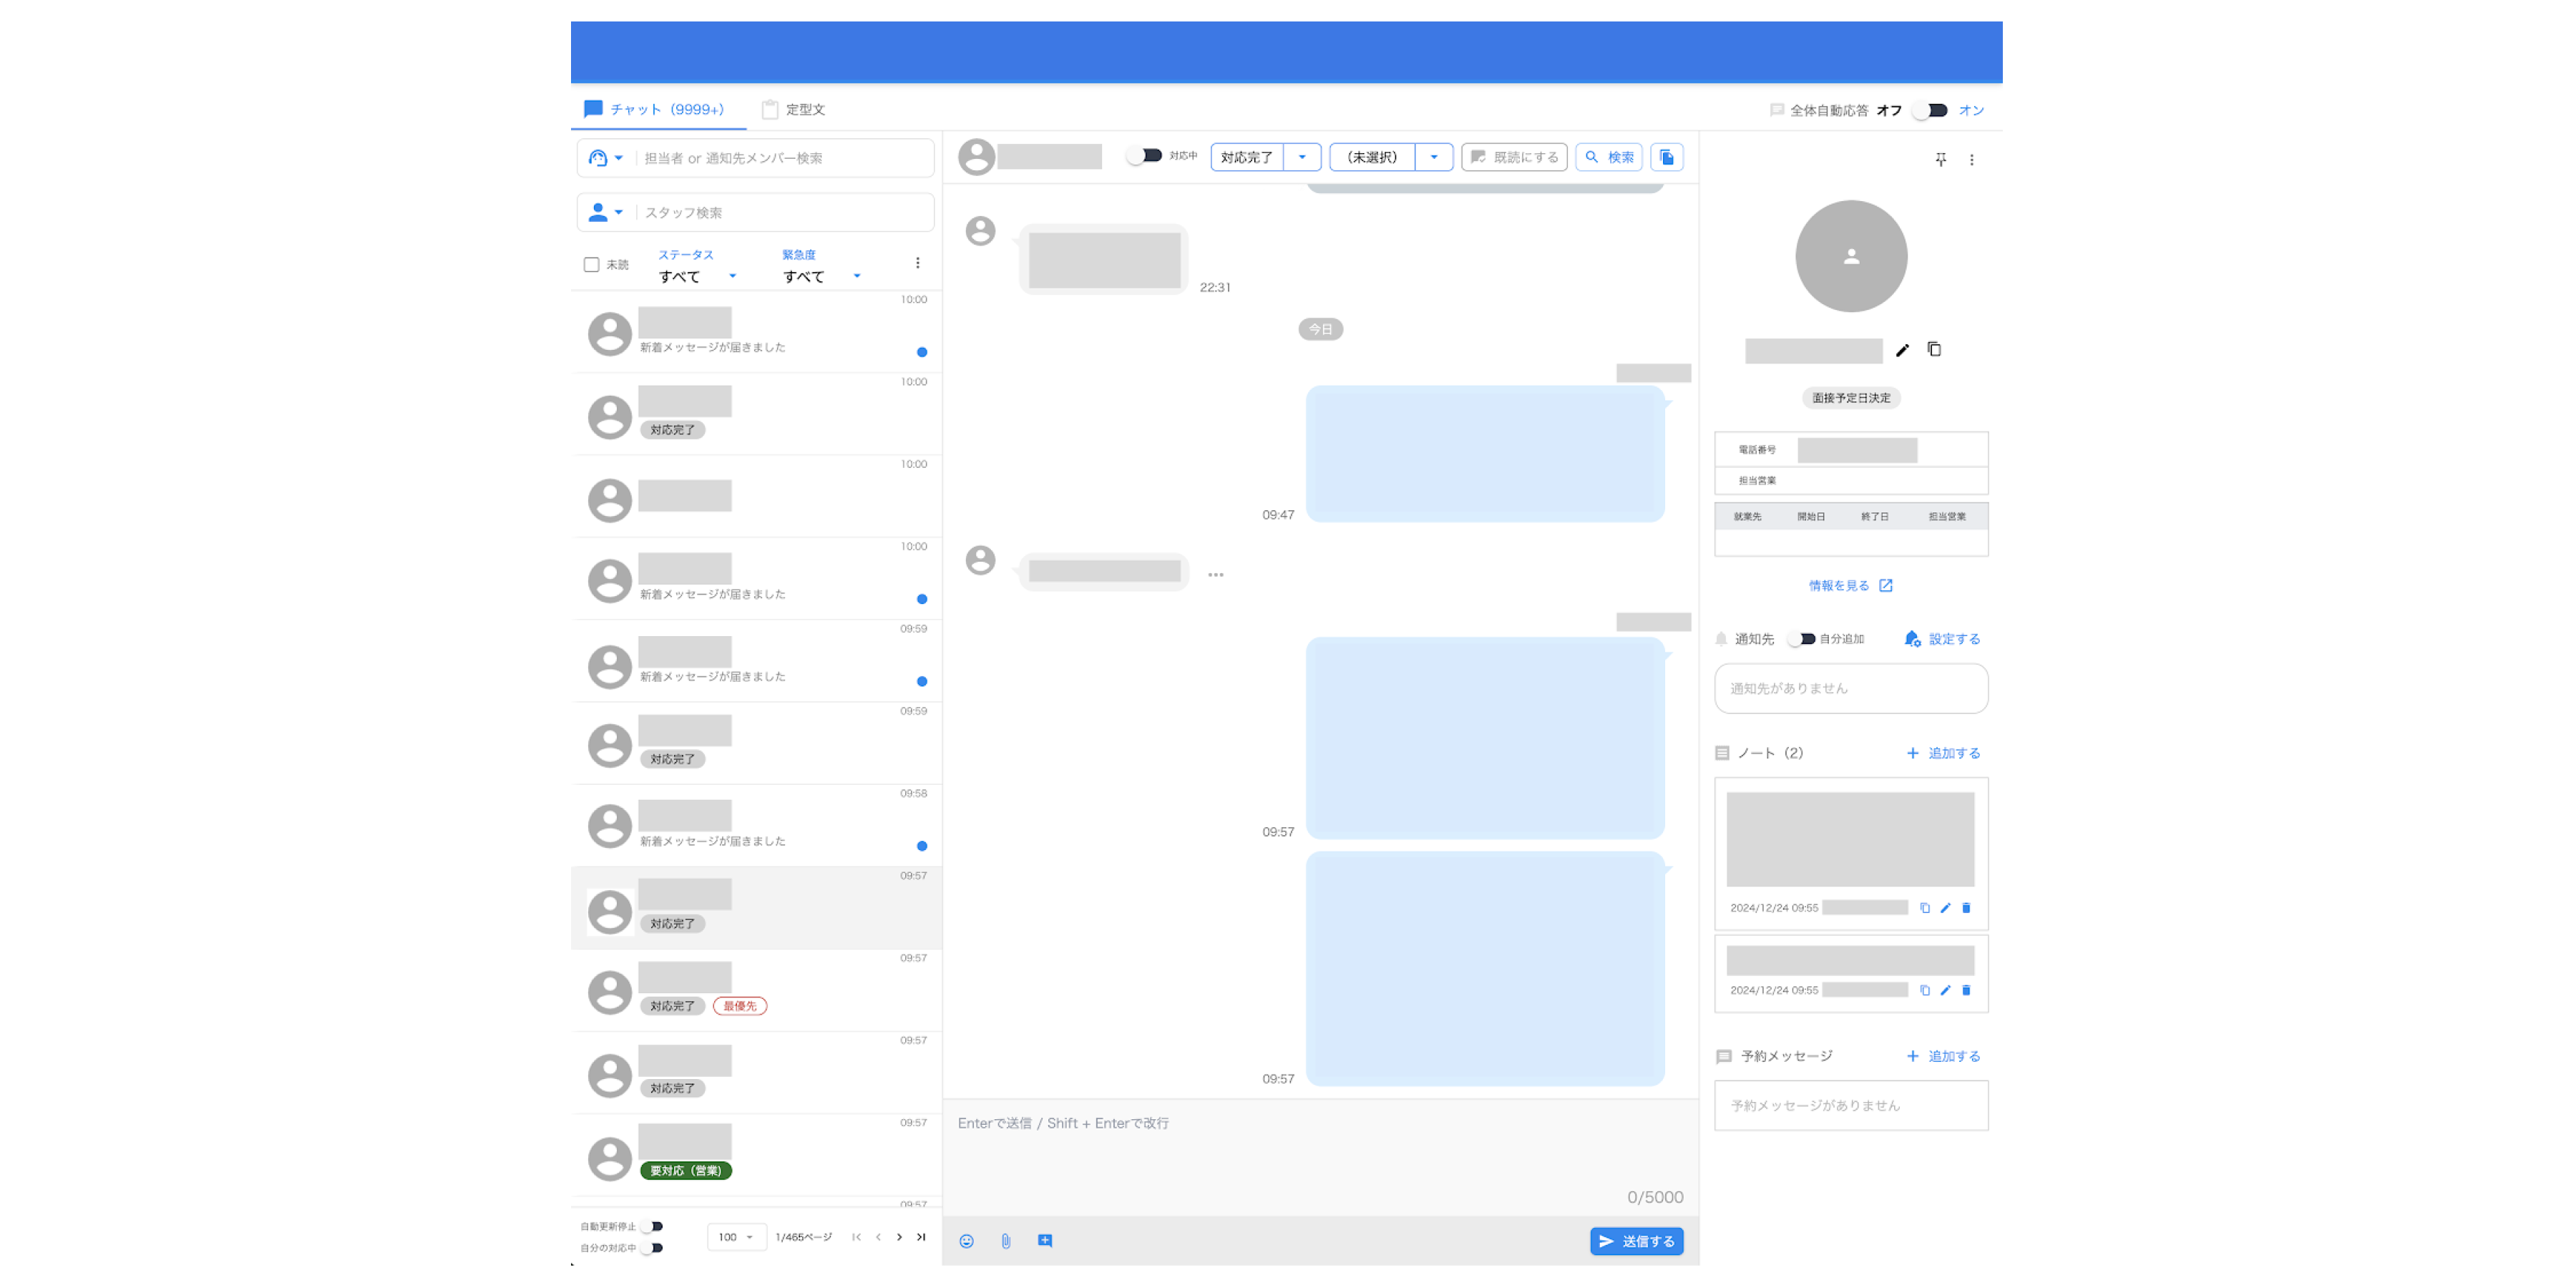
Task: Open the emoji picker in the message bar
Action: (967, 1240)
